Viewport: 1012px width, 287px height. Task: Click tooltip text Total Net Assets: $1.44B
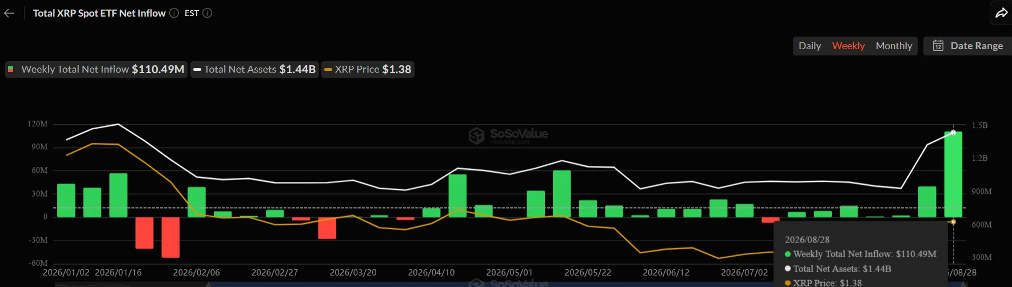coord(842,269)
